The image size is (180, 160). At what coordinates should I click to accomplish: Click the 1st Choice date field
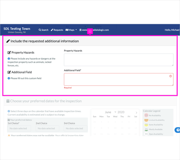tap(19, 128)
